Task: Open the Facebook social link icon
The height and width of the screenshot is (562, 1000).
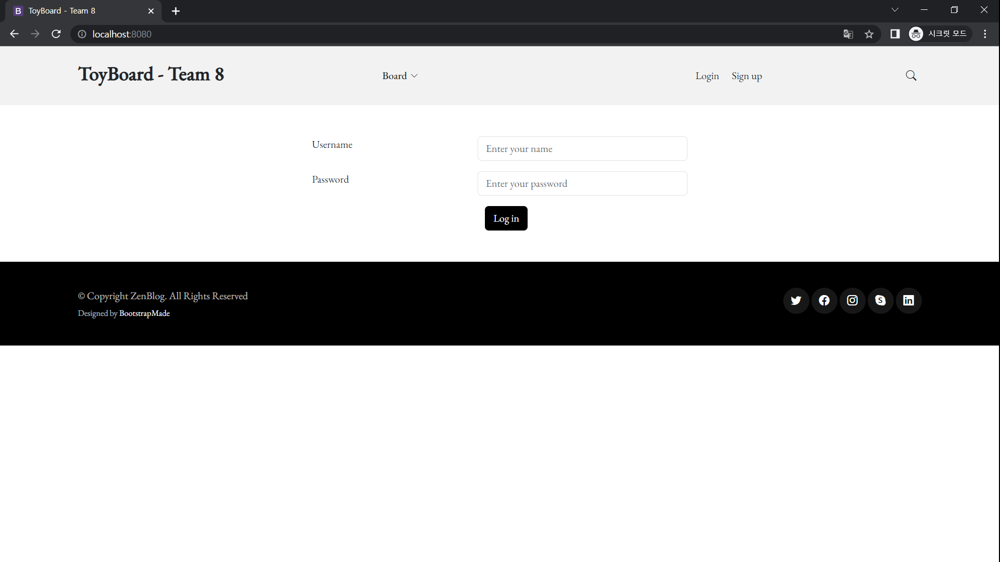Action: tap(824, 301)
